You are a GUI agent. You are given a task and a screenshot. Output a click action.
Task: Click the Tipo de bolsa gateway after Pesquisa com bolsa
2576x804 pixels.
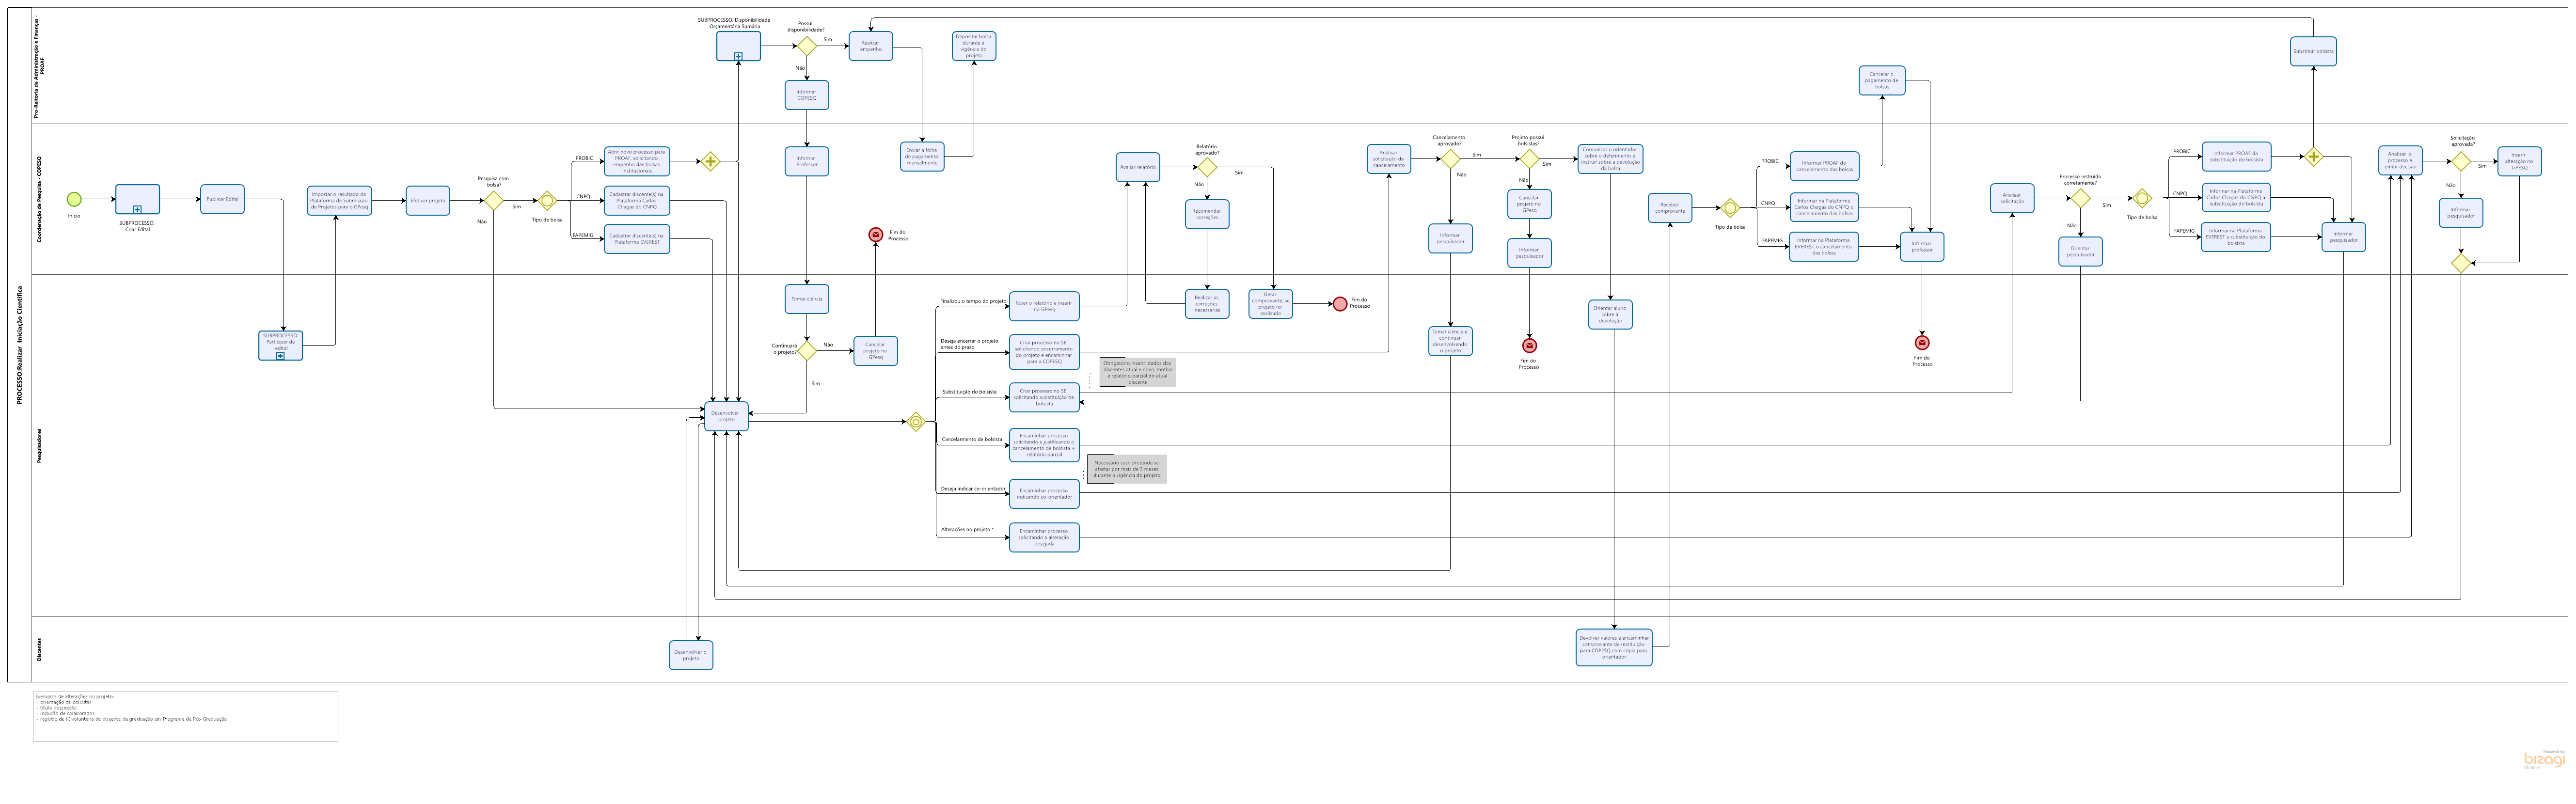(x=547, y=201)
